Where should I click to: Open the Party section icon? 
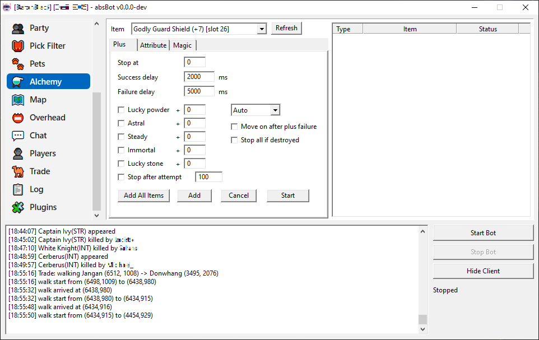18,28
